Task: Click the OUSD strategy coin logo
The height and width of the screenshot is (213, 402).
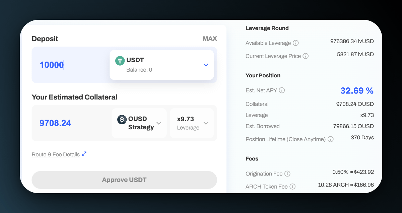Action: [x=122, y=120]
